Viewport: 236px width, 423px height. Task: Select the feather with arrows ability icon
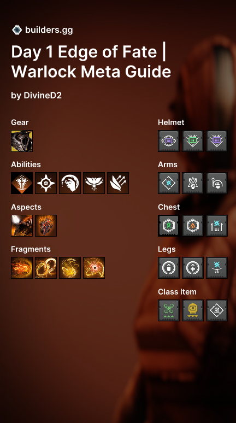pyautogui.click(x=118, y=183)
